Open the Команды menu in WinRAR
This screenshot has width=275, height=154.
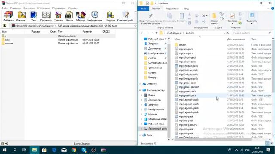coord(15,8)
